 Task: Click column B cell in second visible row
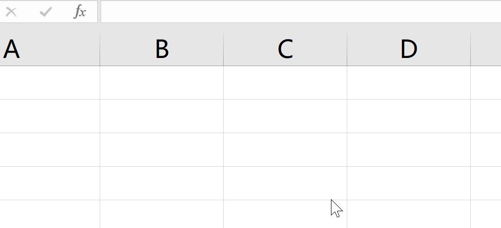[x=162, y=116]
